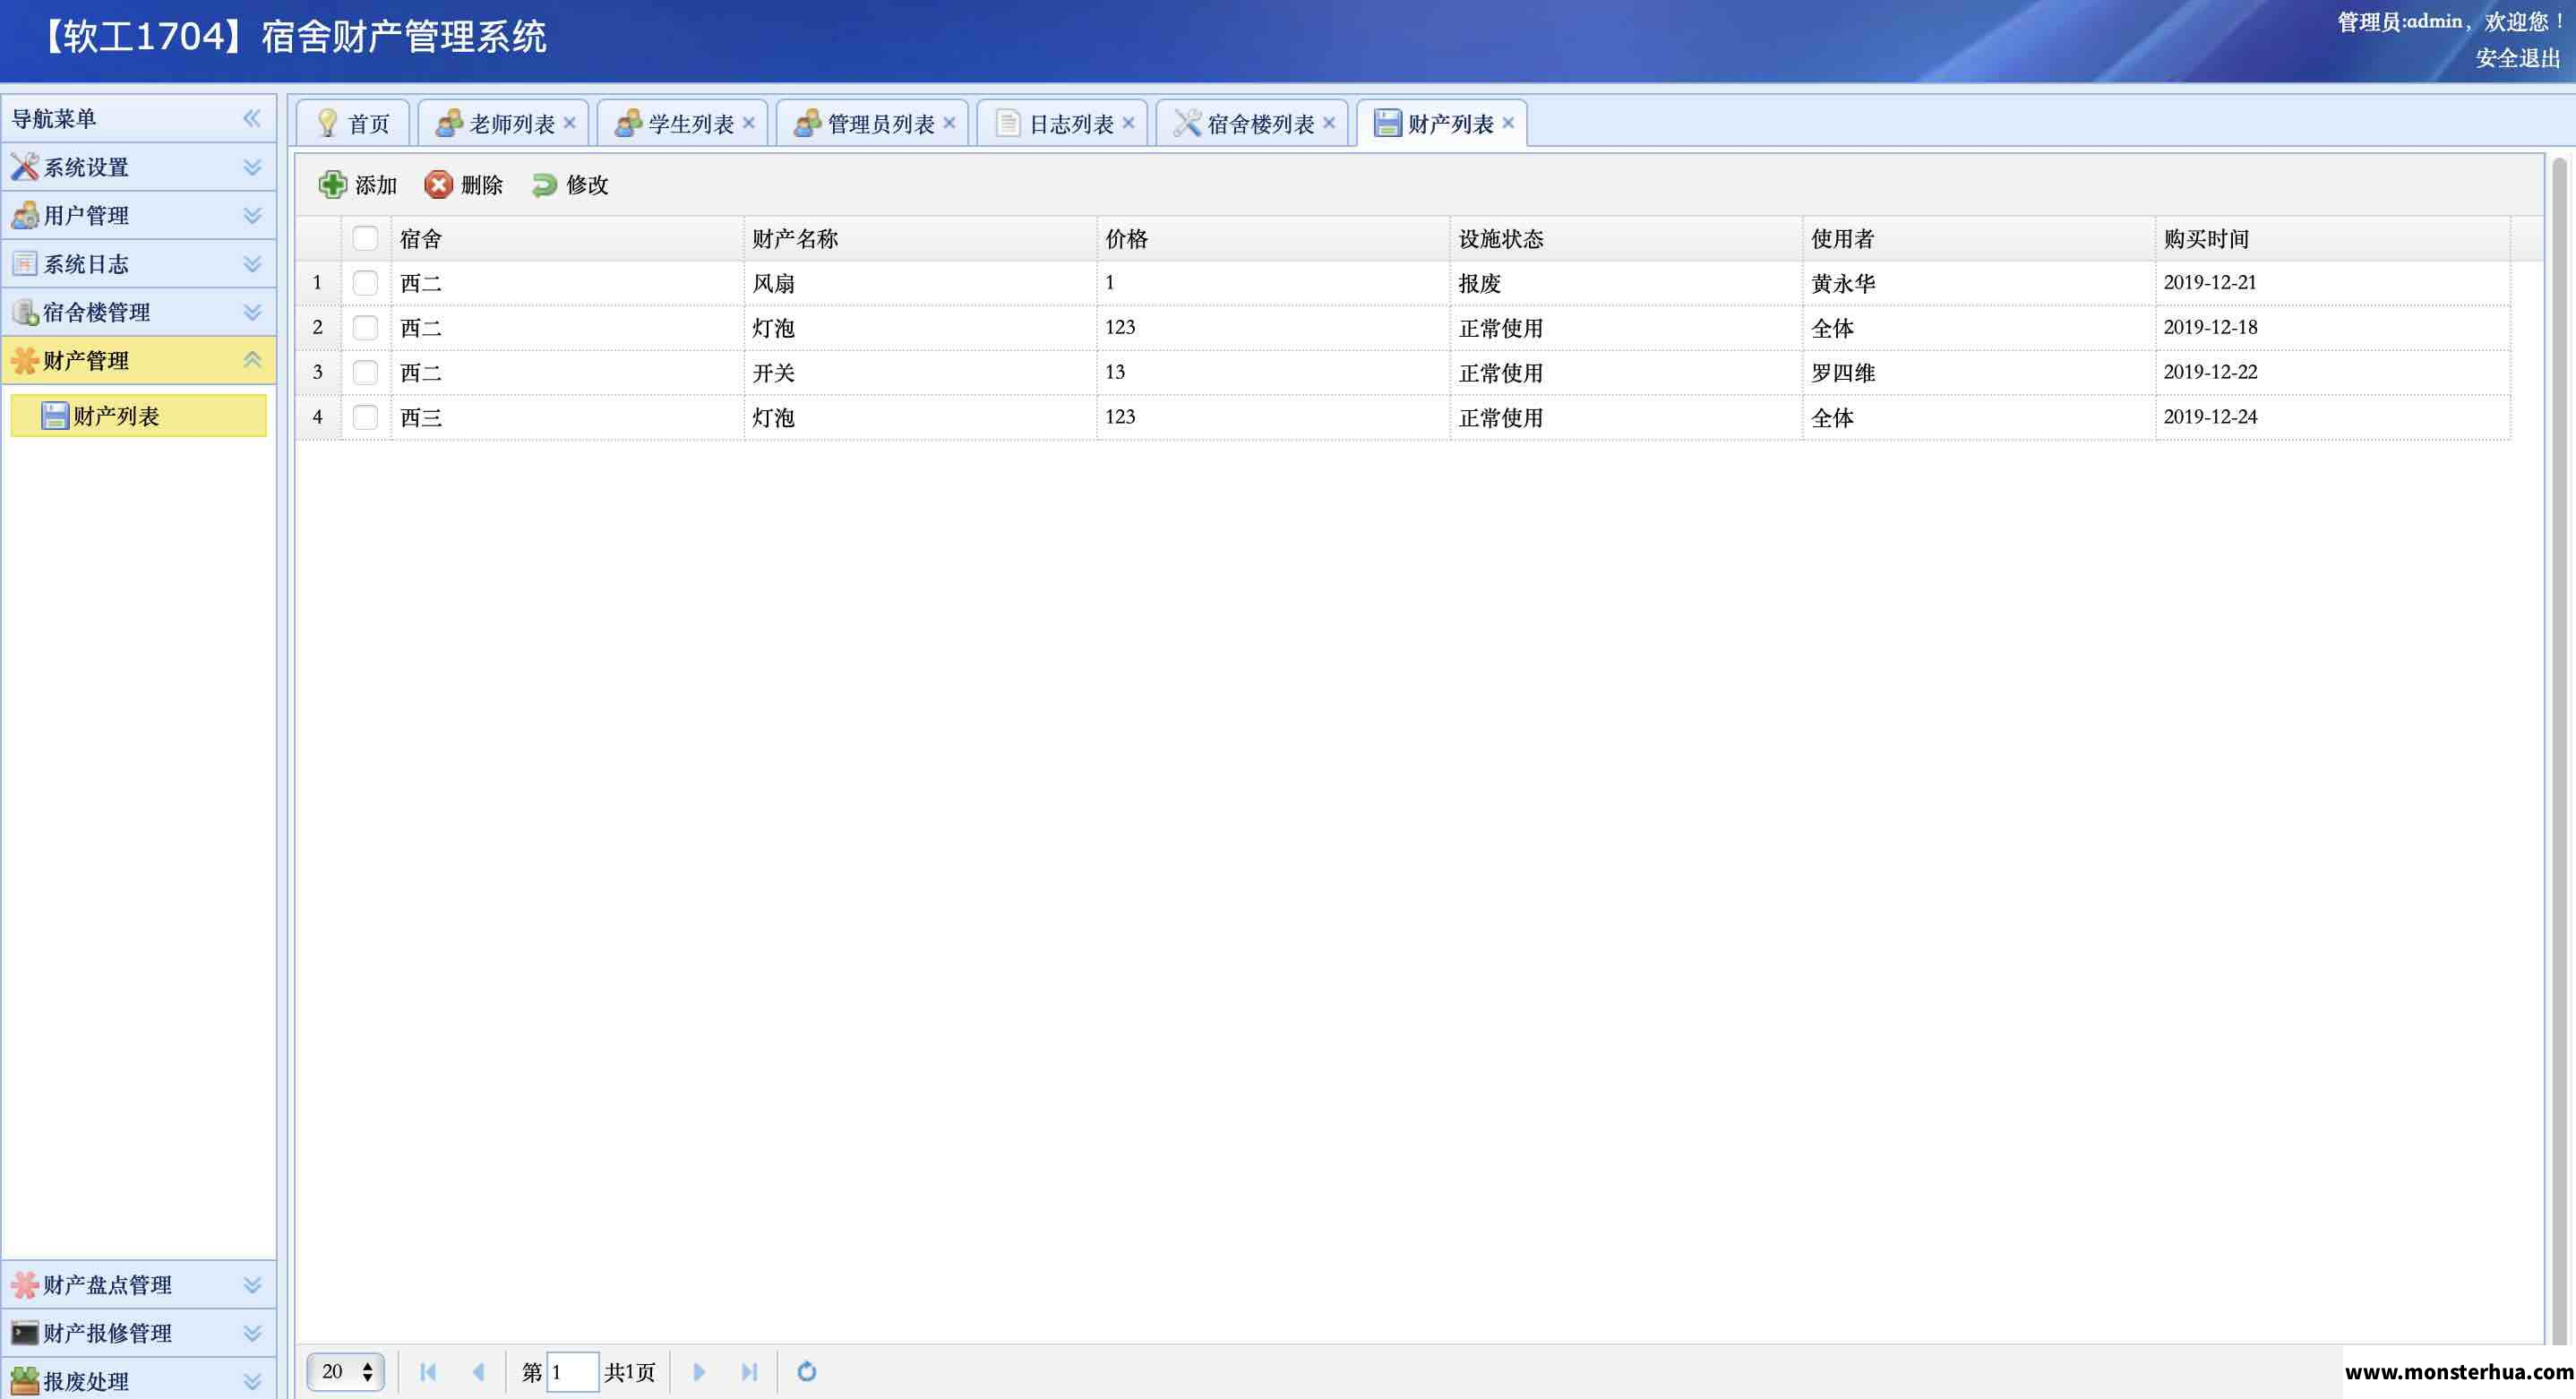Close the 管理员列表 tab
This screenshot has width=2576, height=1399.
click(949, 122)
